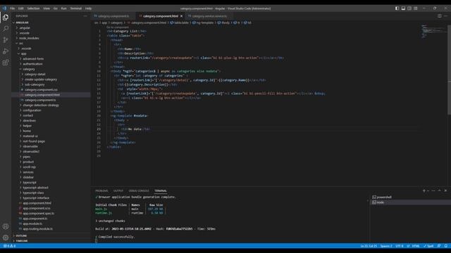Open the File menu
Screen dimensions: 451x253
coord(13,8)
